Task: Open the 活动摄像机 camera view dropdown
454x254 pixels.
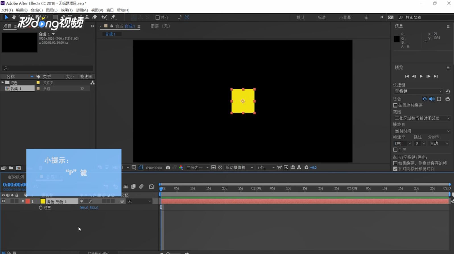Action: (x=239, y=167)
